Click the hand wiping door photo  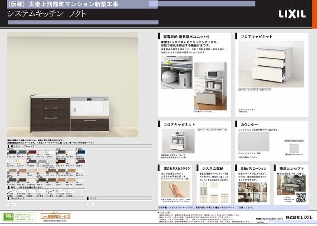[176, 189]
